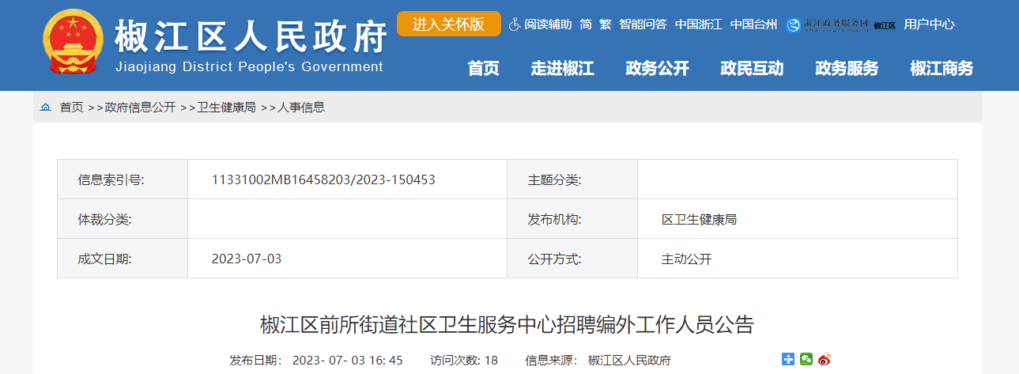Open 政务公开 navigation item

pyautogui.click(x=657, y=69)
